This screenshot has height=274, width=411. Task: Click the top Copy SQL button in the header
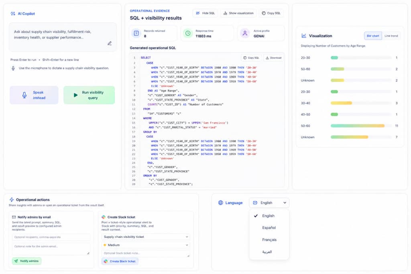coord(271,13)
